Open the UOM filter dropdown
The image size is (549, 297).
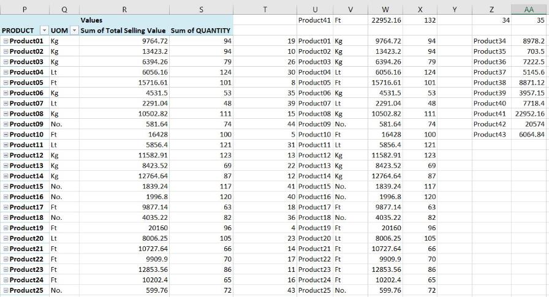click(74, 31)
